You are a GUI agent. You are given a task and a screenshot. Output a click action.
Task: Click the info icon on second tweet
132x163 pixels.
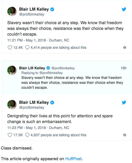[125, 135]
